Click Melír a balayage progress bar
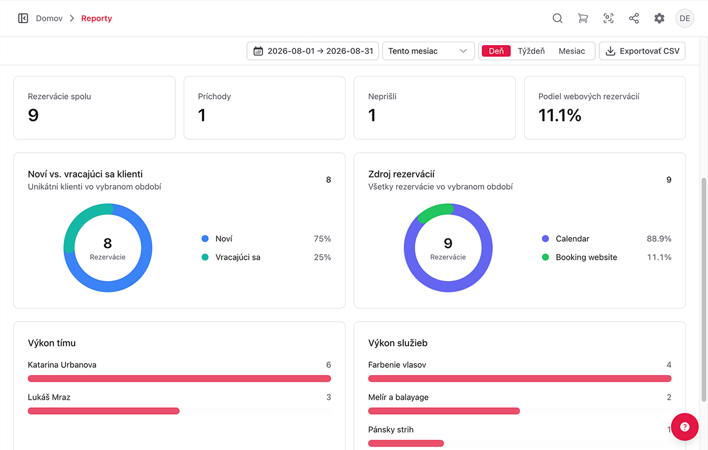Image resolution: width=708 pixels, height=450 pixels. point(520,411)
